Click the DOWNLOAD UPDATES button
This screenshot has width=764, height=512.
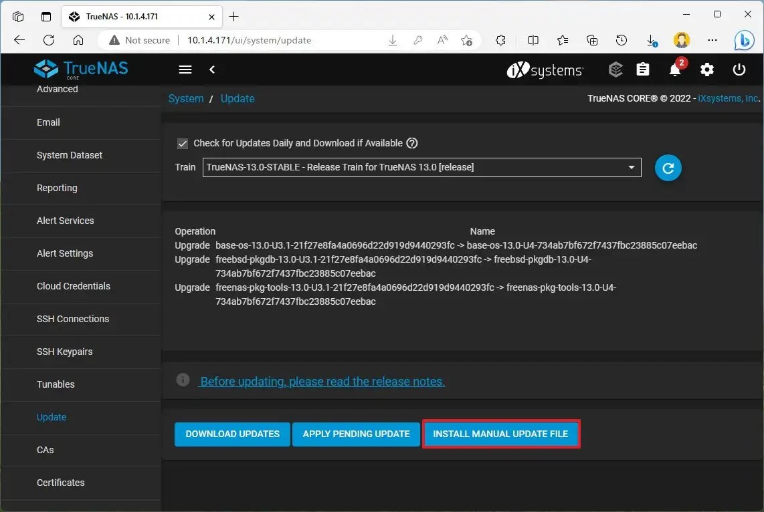232,434
